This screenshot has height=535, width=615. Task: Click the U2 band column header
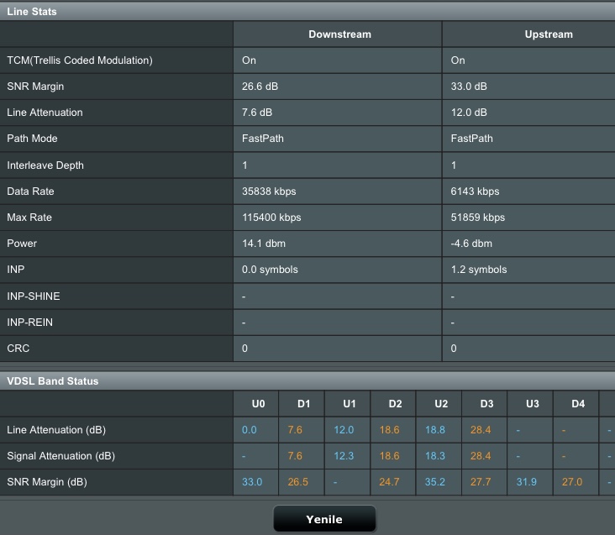[x=441, y=404]
